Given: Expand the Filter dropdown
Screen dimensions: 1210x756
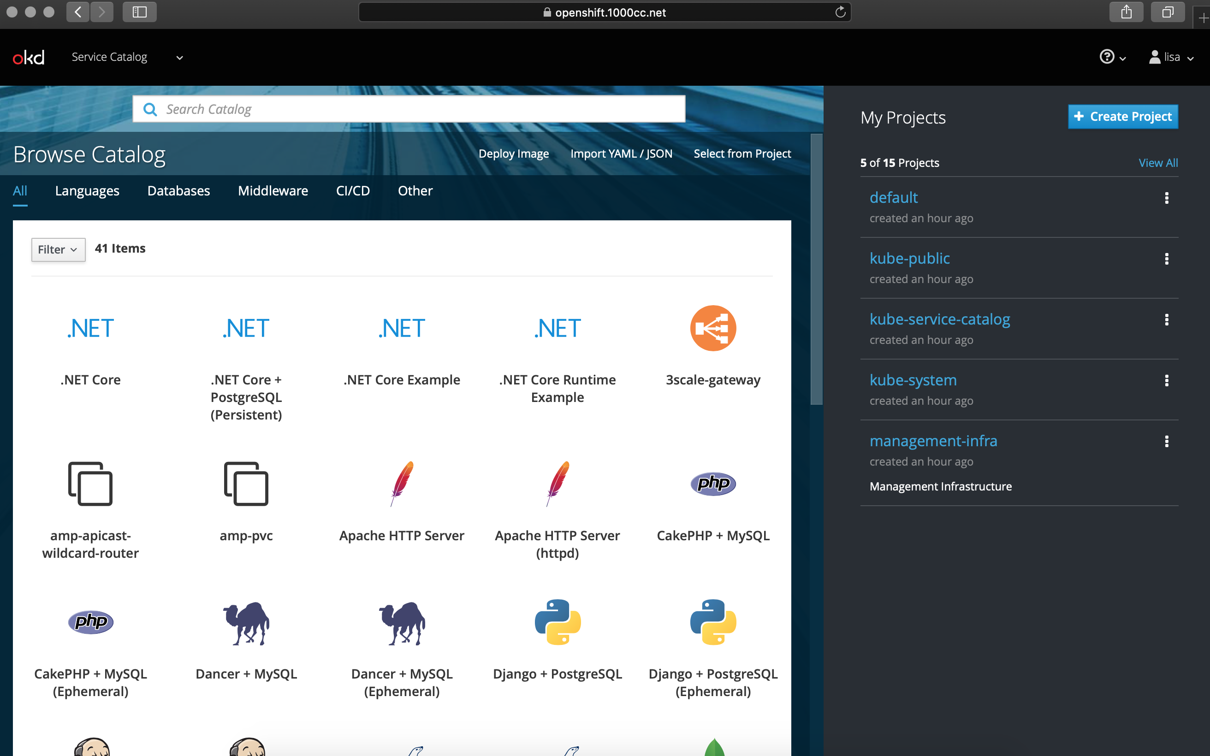Looking at the screenshot, I should point(59,249).
